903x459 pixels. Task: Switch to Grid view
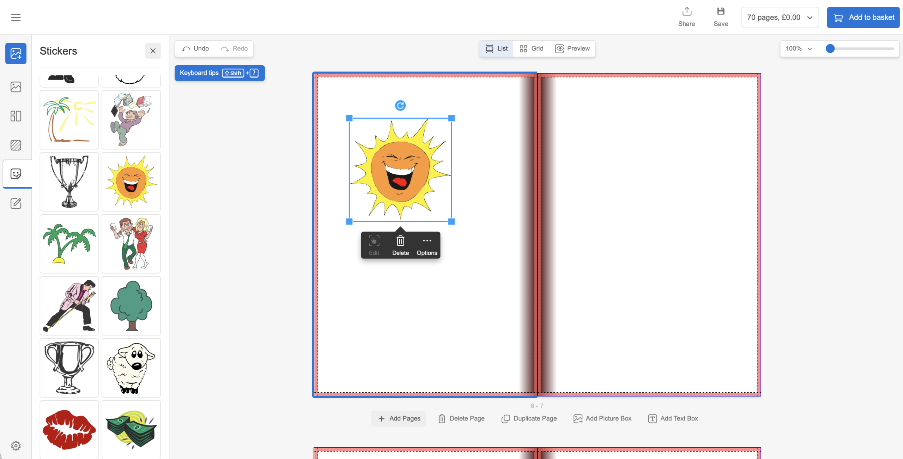531,49
